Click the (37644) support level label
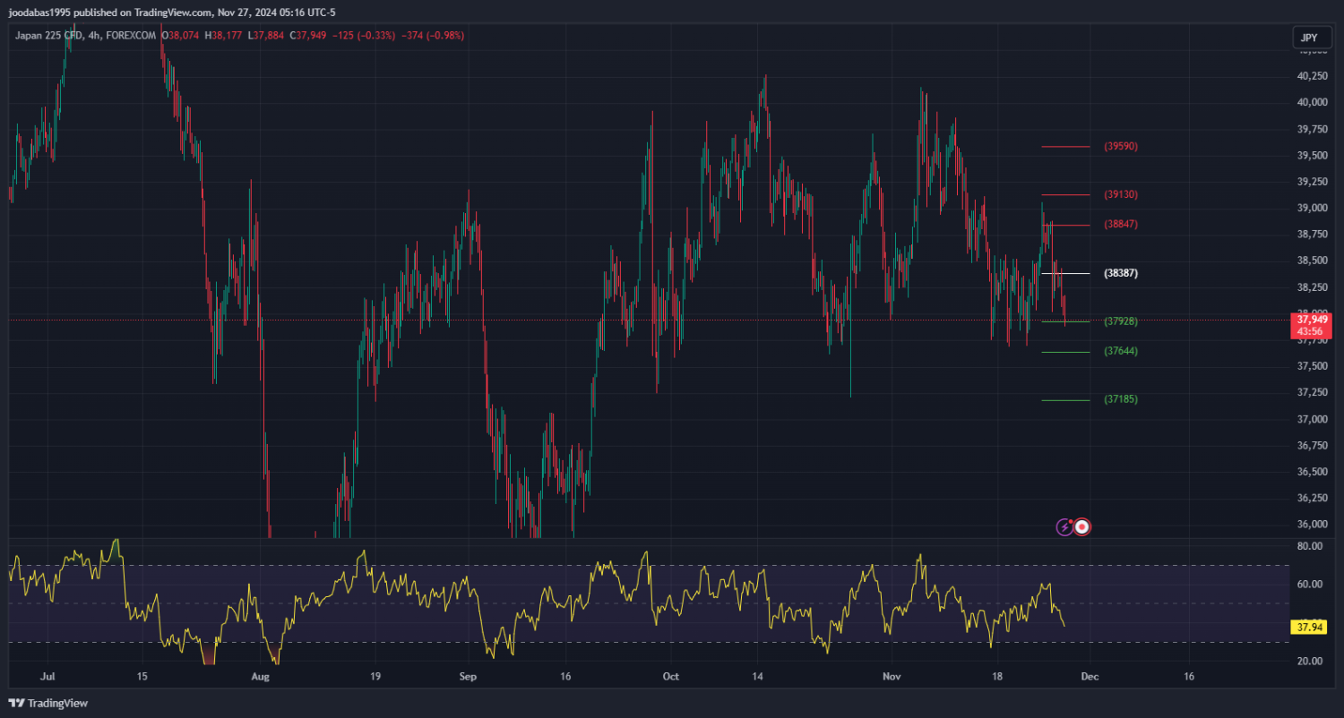1344x718 pixels. click(1121, 351)
